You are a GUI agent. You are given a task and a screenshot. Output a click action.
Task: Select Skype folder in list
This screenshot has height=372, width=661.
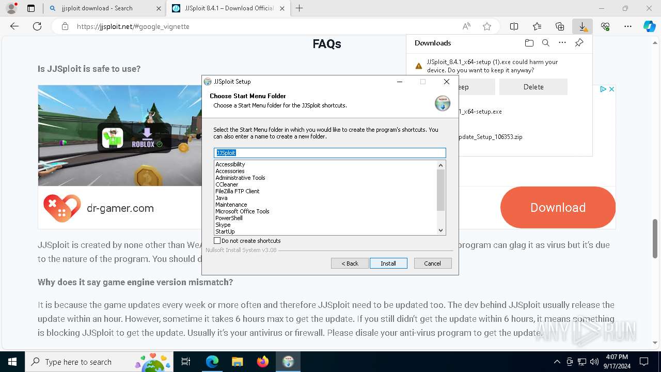pyautogui.click(x=223, y=225)
